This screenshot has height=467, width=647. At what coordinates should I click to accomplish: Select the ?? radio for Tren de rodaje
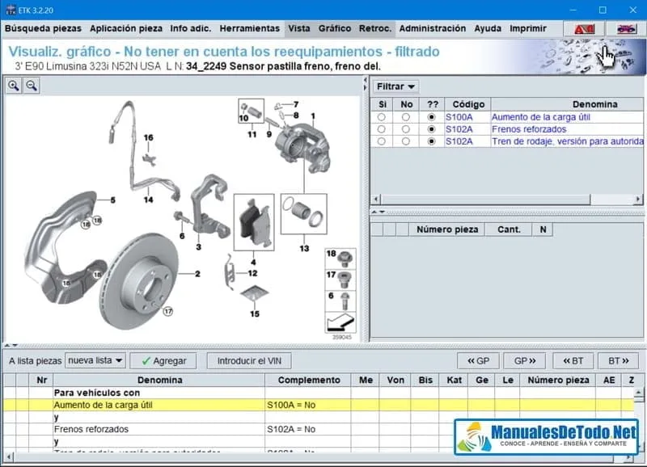[x=433, y=141]
